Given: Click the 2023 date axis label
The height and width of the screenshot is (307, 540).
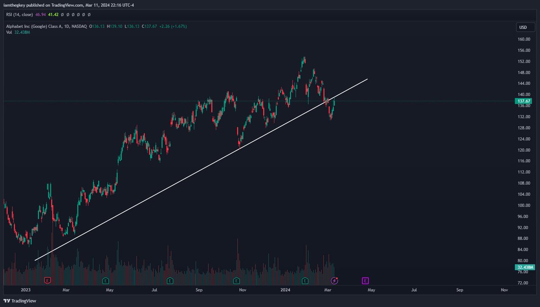Looking at the screenshot, I should click(26, 290).
